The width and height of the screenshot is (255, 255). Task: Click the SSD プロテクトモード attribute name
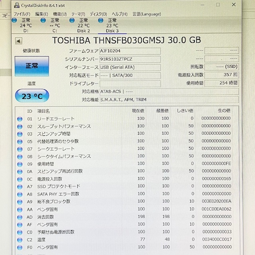(x=59, y=186)
